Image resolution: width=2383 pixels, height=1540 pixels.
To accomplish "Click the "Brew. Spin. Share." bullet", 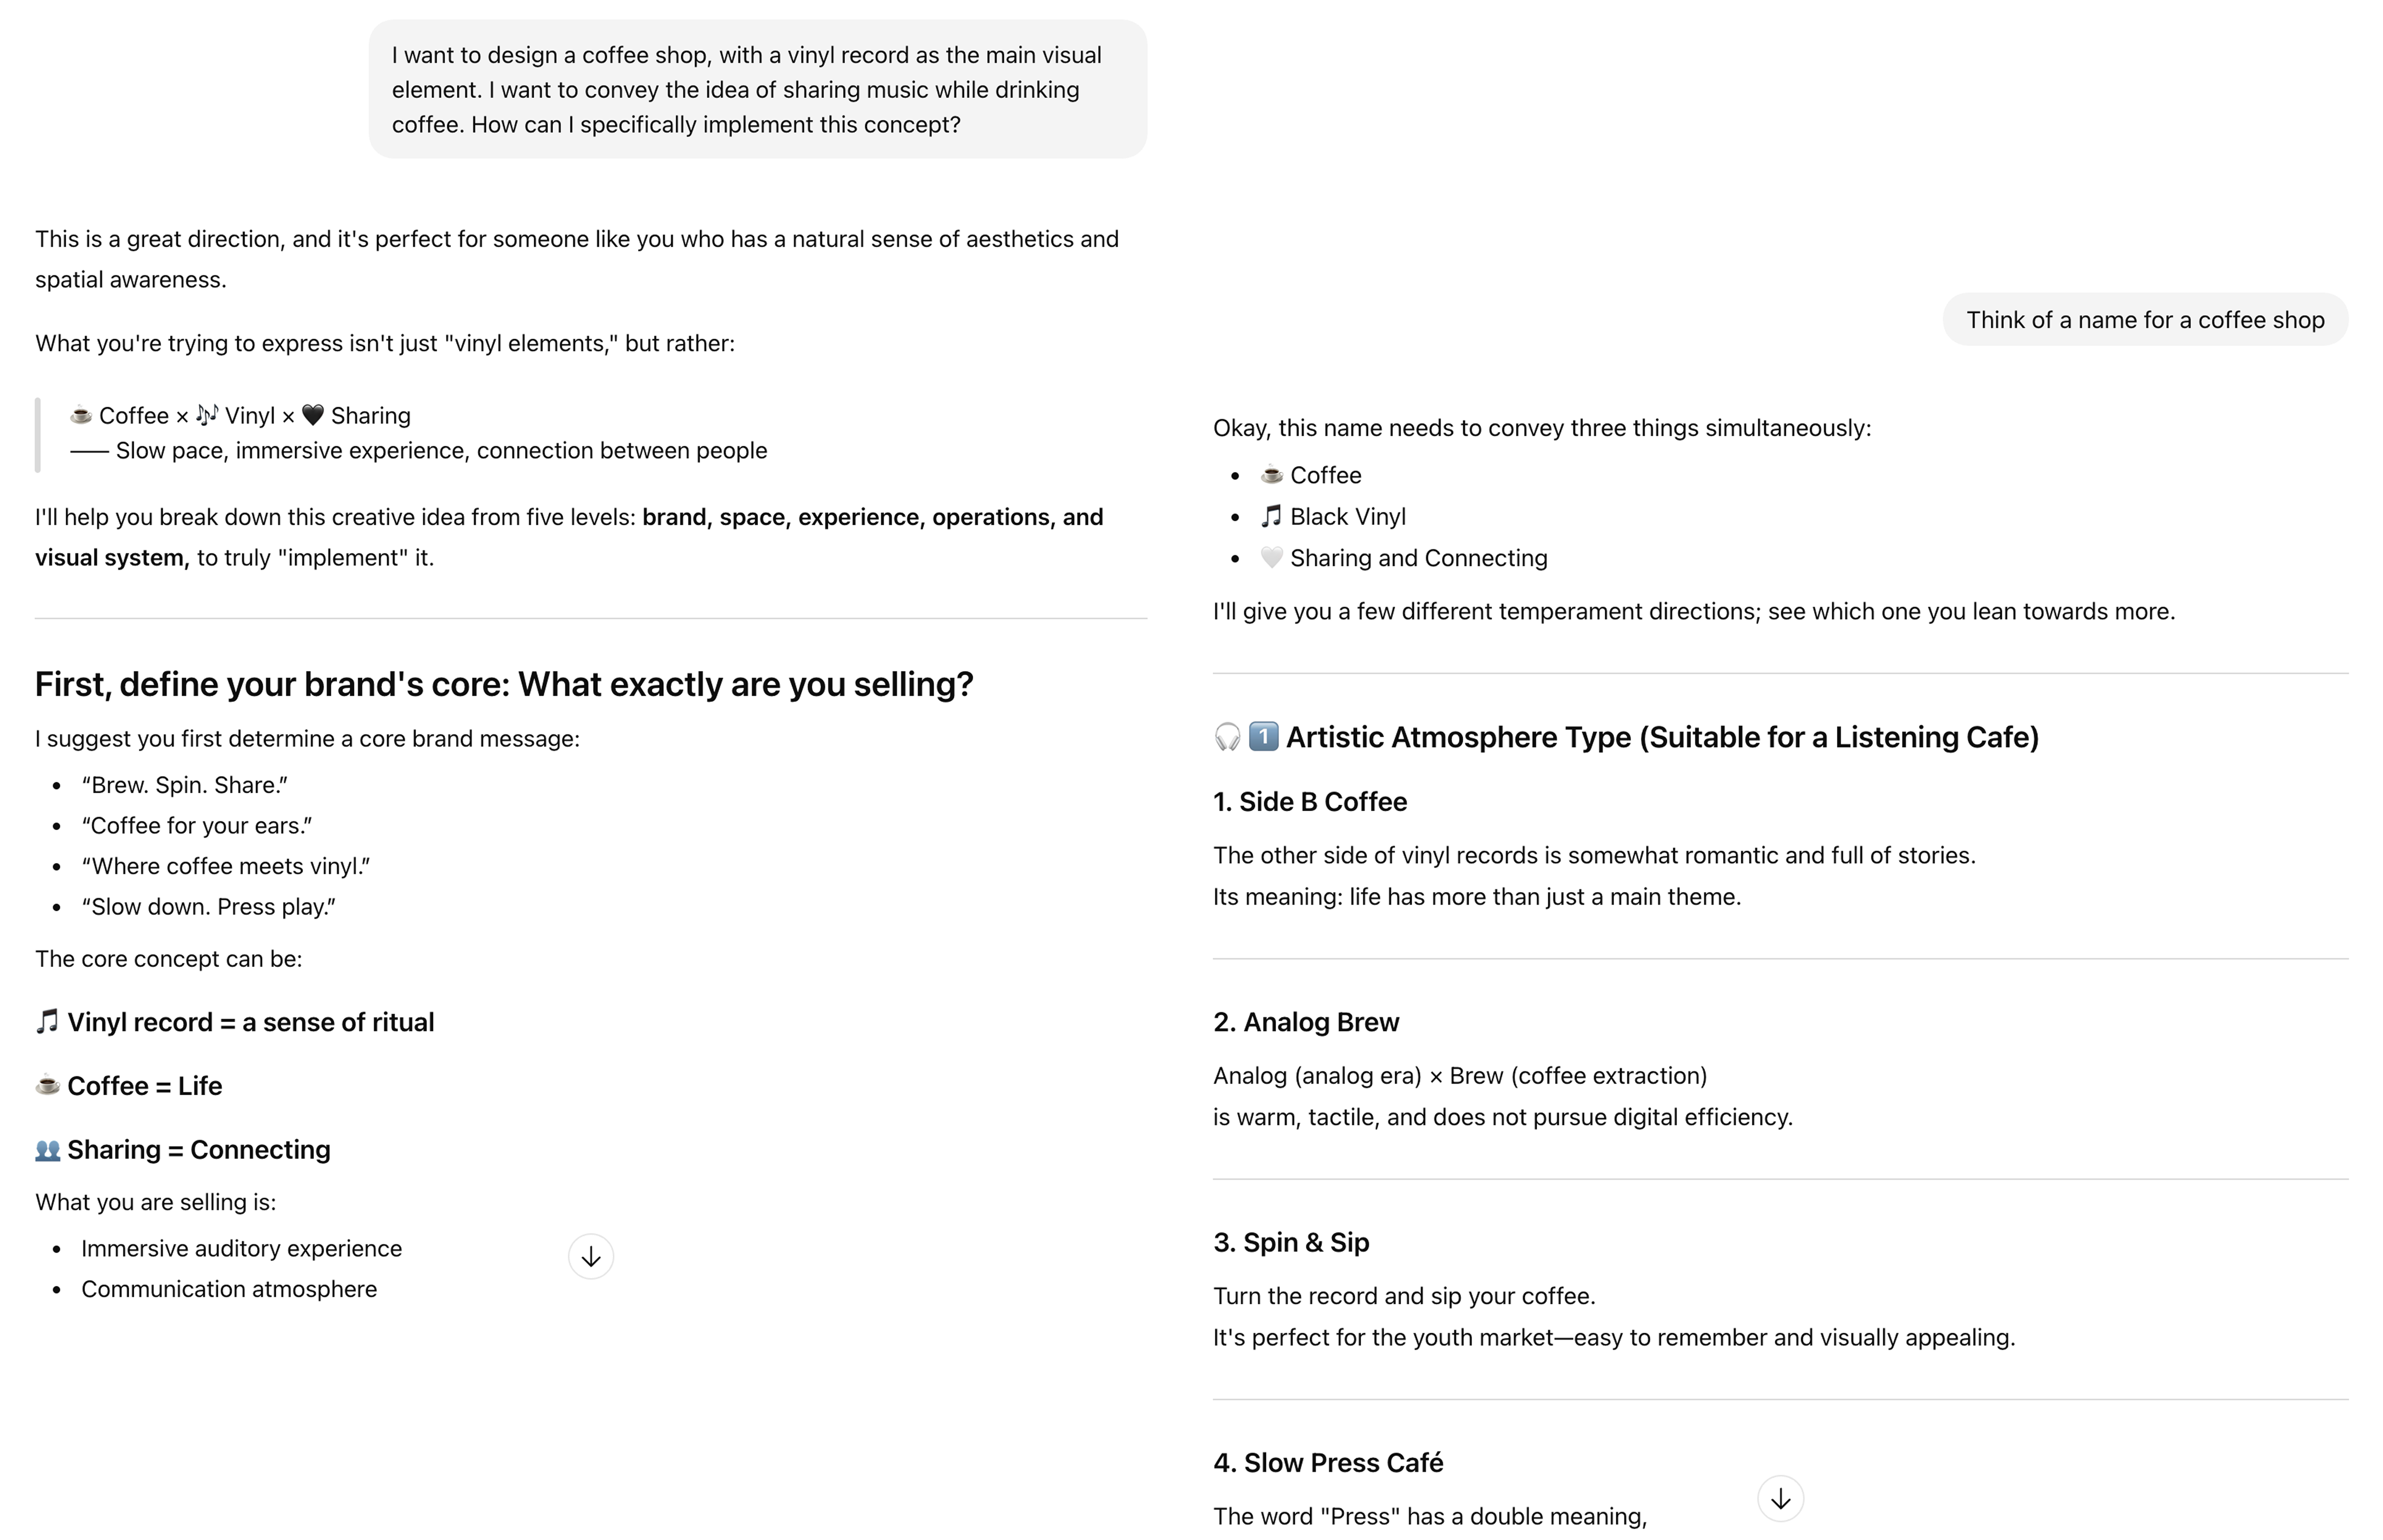I will click(185, 785).
